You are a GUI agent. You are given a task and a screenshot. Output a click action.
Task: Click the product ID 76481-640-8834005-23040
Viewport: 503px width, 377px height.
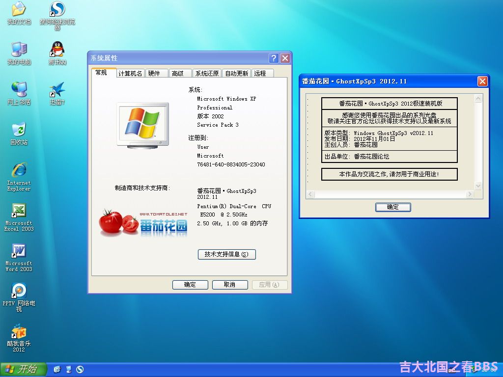point(231,164)
